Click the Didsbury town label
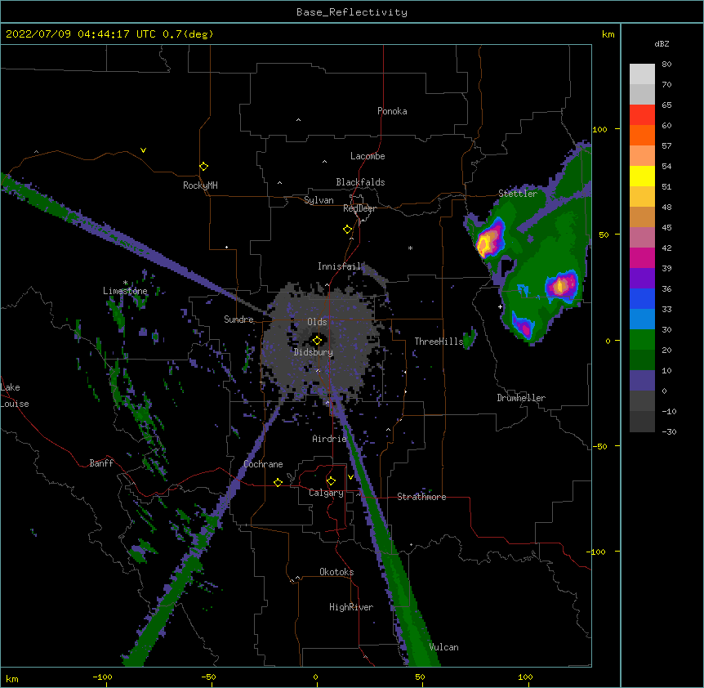704x688 pixels. point(314,352)
